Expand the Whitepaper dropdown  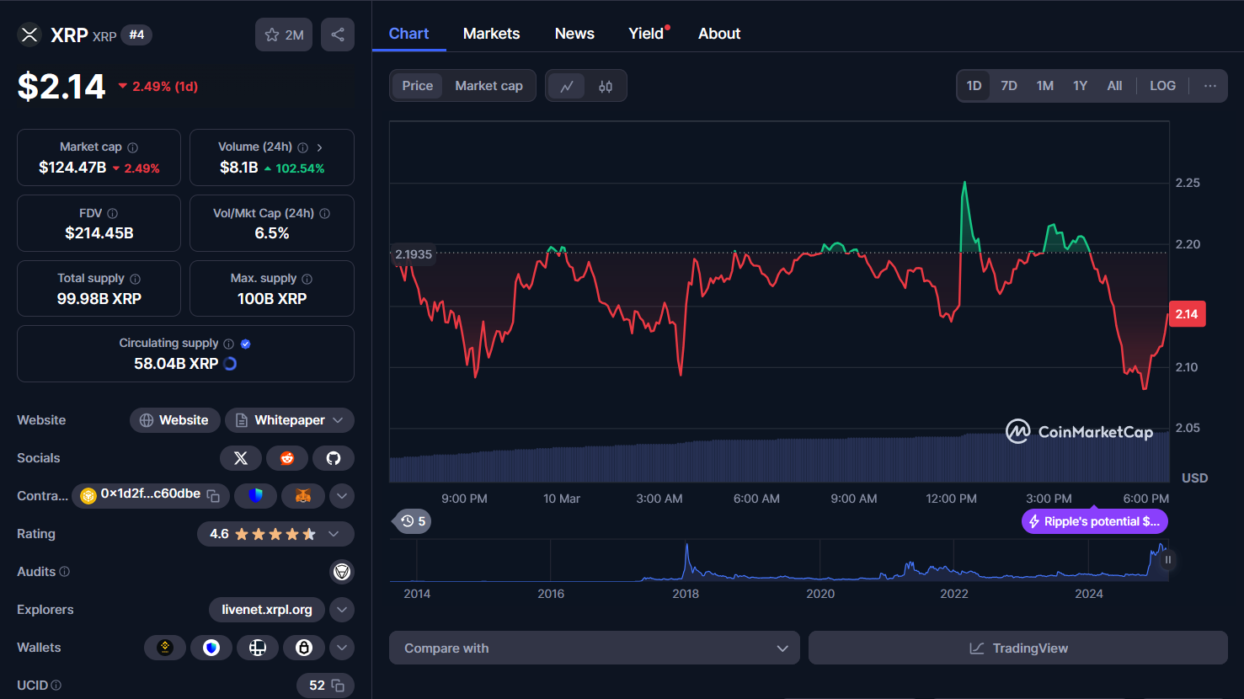(x=338, y=420)
